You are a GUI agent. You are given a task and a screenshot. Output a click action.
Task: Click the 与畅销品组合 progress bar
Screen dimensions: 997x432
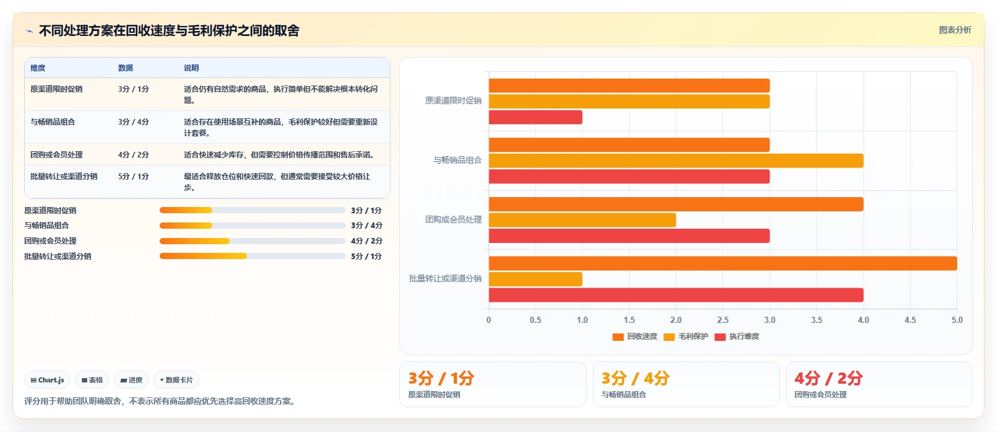[252, 226]
